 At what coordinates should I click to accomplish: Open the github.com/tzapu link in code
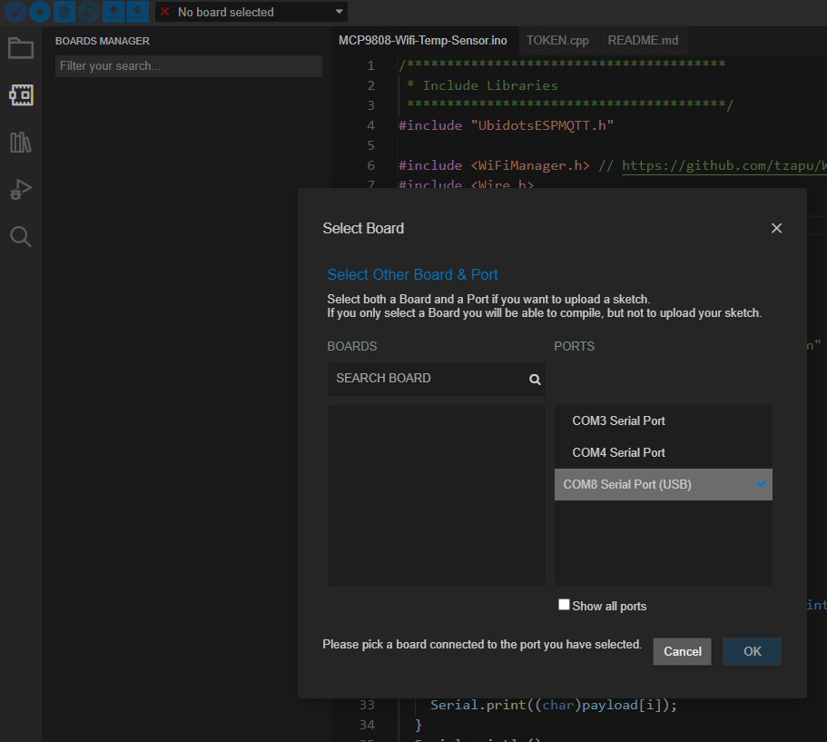[724, 165]
